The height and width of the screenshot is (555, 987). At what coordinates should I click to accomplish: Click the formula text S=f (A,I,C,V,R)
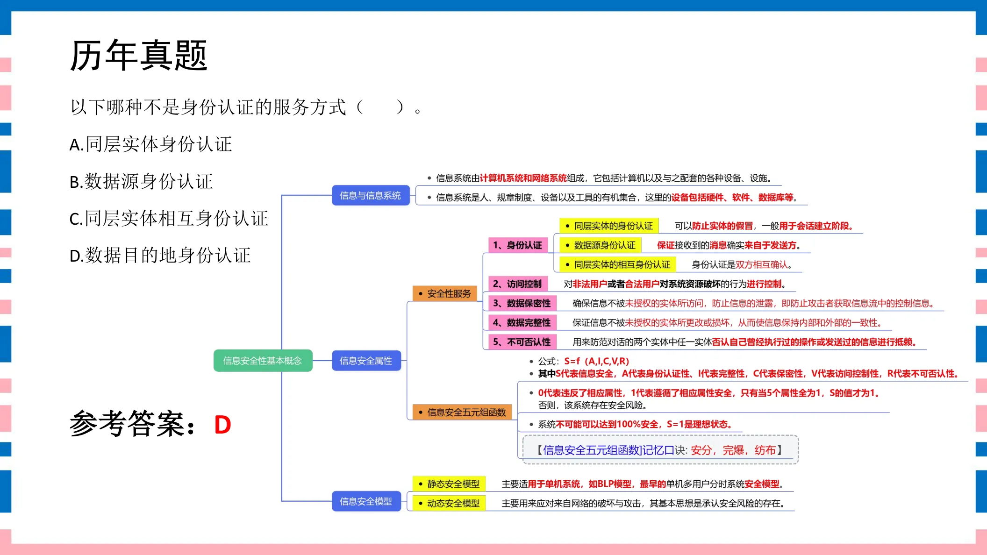(597, 361)
